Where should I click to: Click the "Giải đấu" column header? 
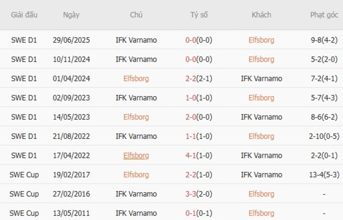click(x=24, y=15)
